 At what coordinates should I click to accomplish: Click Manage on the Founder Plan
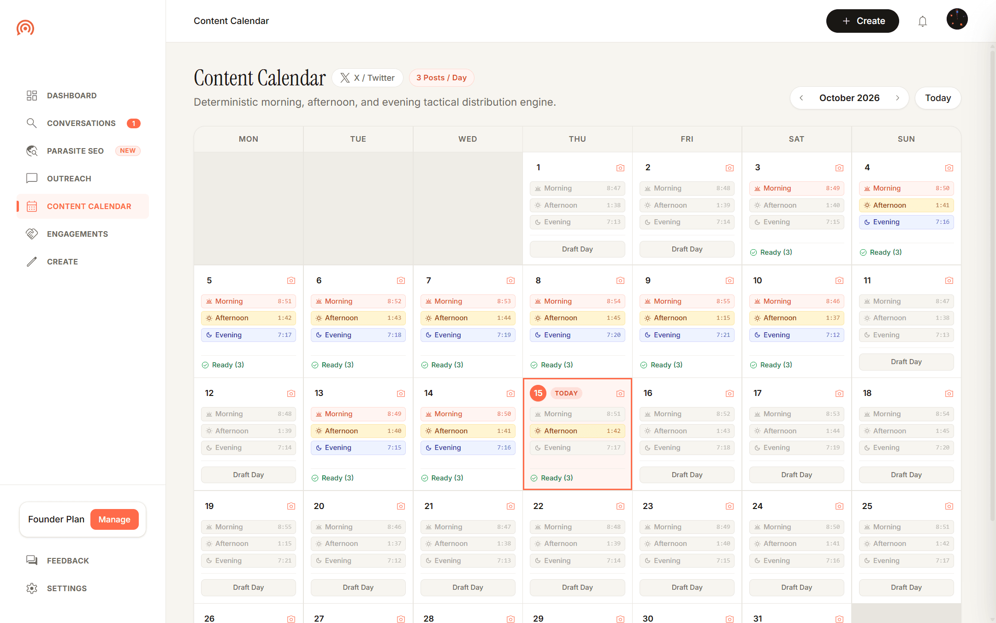tap(114, 520)
